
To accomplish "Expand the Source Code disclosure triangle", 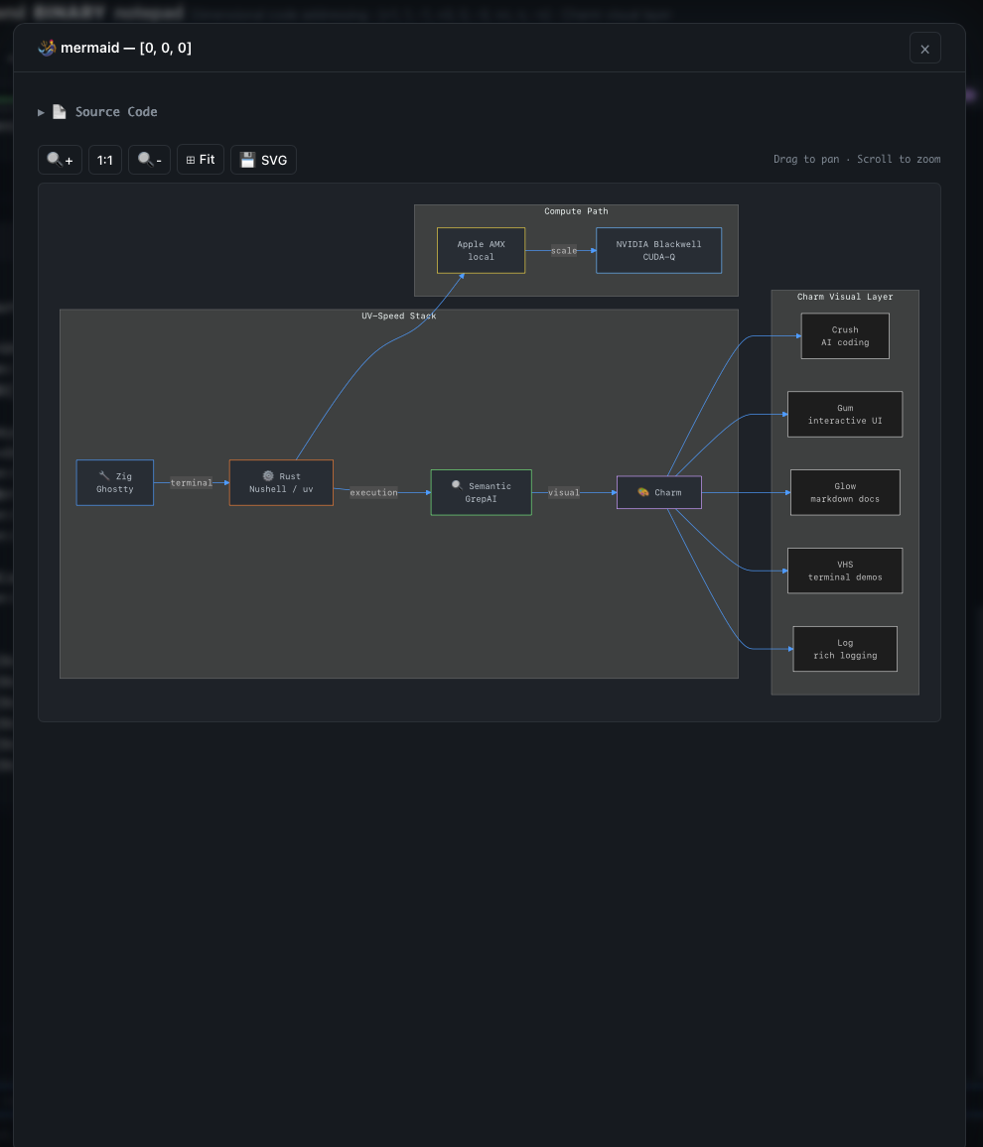I will [41, 113].
